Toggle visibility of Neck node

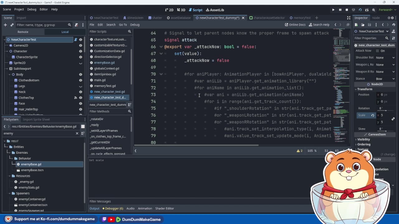point(80,92)
